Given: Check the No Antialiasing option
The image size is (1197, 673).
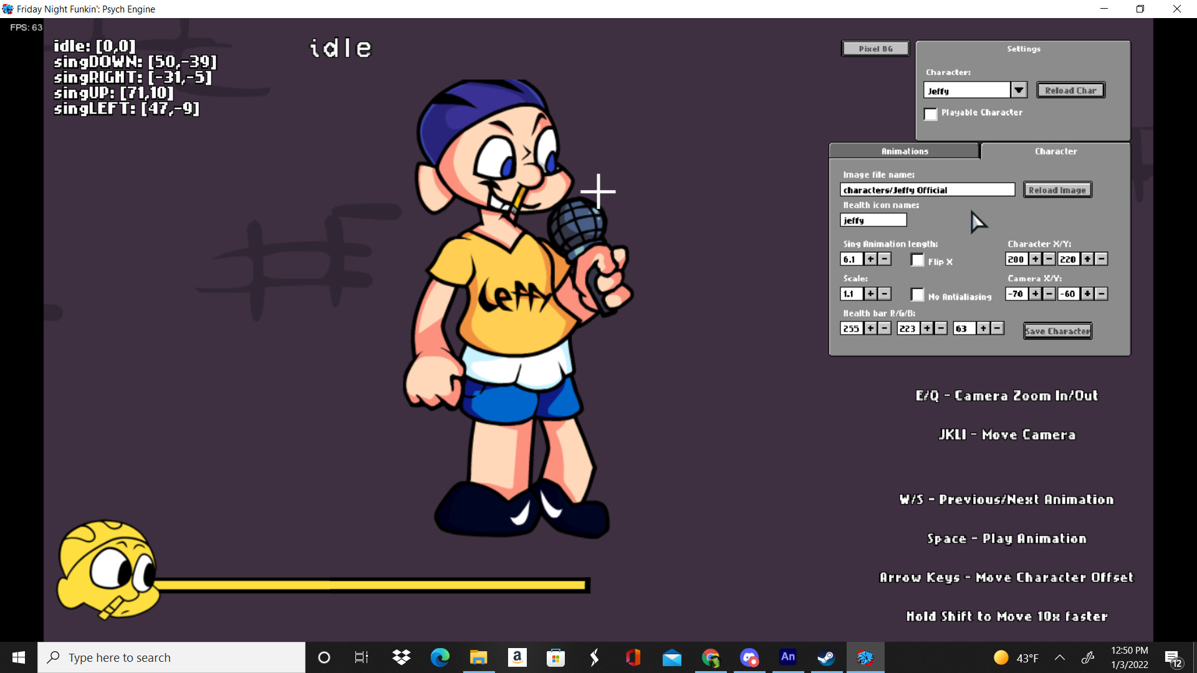Looking at the screenshot, I should (x=917, y=295).
